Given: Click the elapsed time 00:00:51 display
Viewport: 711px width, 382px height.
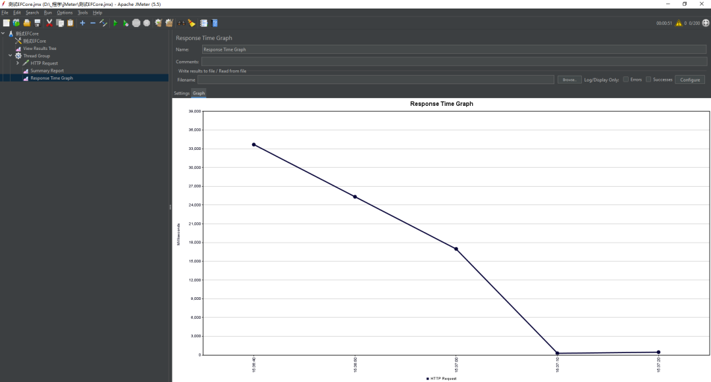Looking at the screenshot, I should click(x=664, y=23).
